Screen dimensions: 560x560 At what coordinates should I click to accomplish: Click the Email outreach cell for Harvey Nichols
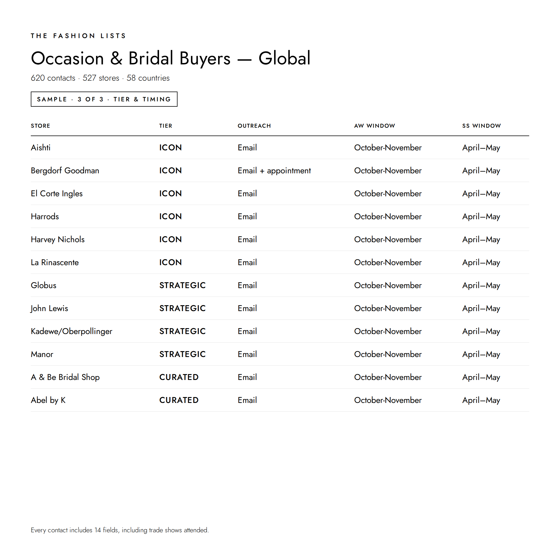coord(247,239)
